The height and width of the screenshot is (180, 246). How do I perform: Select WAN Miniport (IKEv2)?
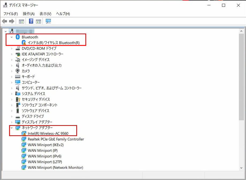(46, 145)
